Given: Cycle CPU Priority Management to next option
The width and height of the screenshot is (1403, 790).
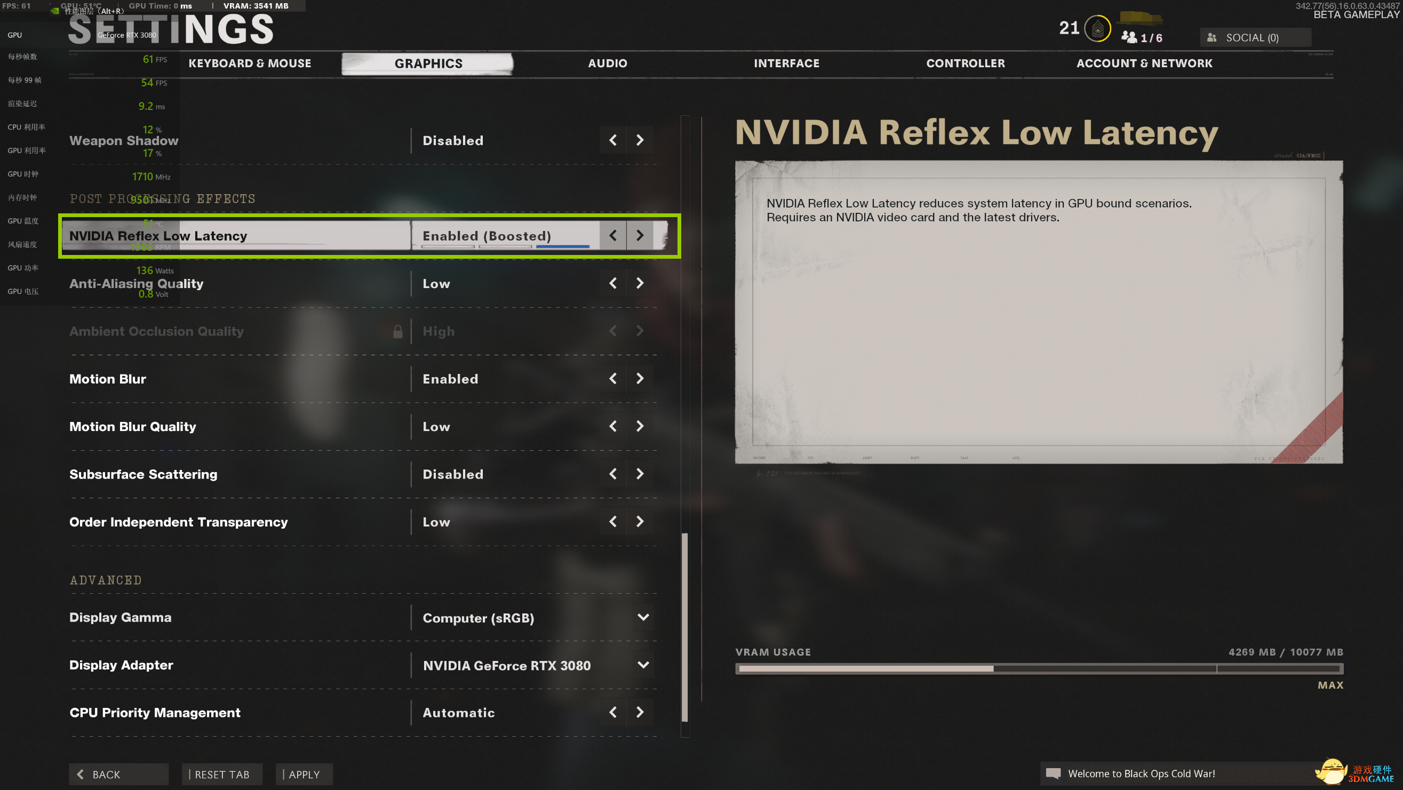Looking at the screenshot, I should click(640, 712).
